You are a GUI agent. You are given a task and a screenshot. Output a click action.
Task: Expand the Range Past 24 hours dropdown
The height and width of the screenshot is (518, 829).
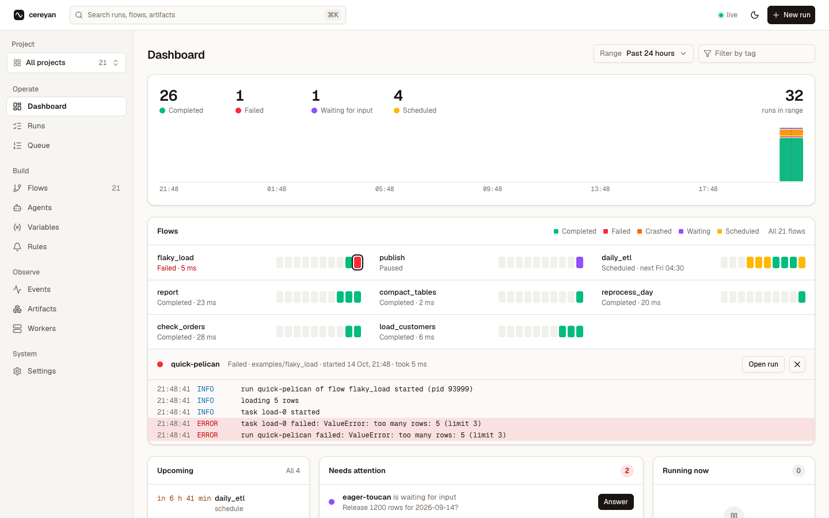(643, 54)
